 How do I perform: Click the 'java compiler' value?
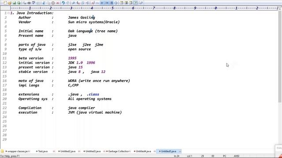[82, 108]
